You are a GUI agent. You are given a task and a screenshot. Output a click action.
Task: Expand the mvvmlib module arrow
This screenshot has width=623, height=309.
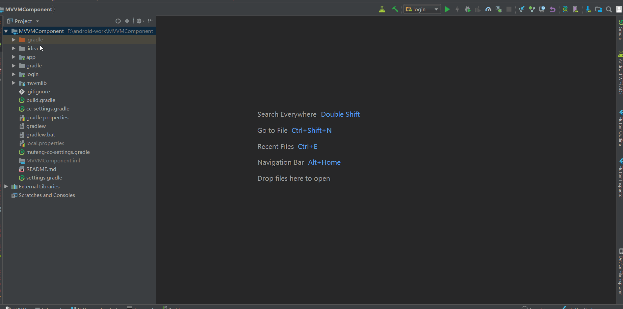point(13,83)
